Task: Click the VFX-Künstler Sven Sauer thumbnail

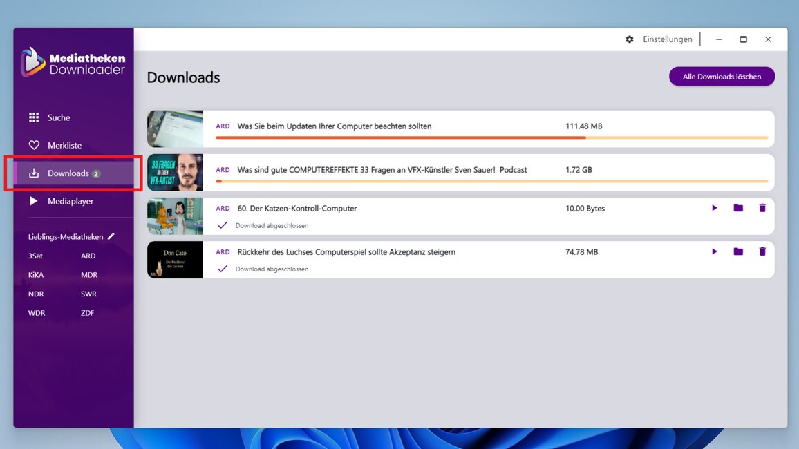Action: click(175, 172)
